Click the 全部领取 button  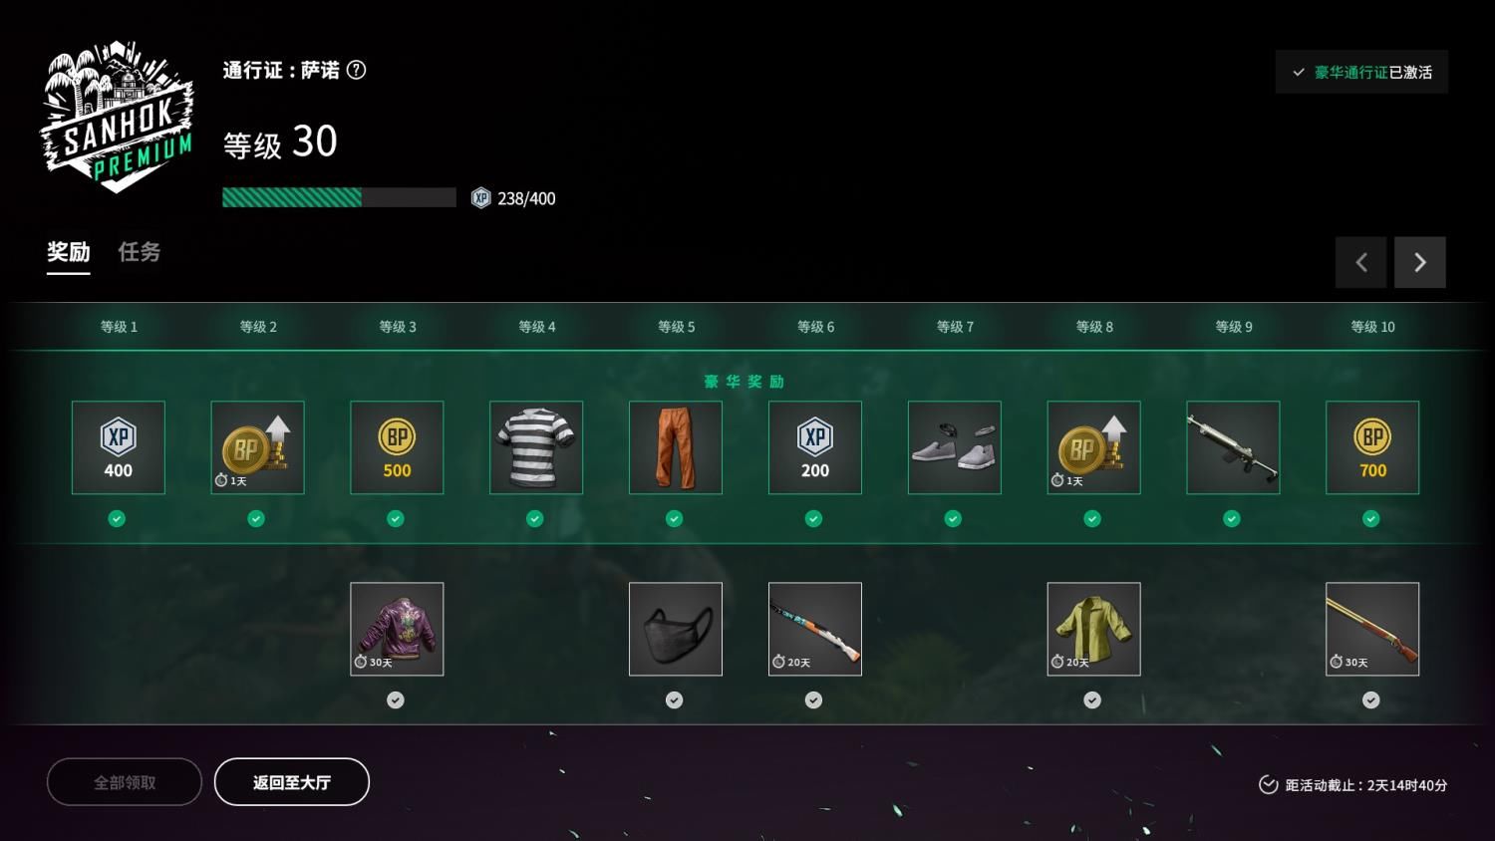[x=125, y=782]
